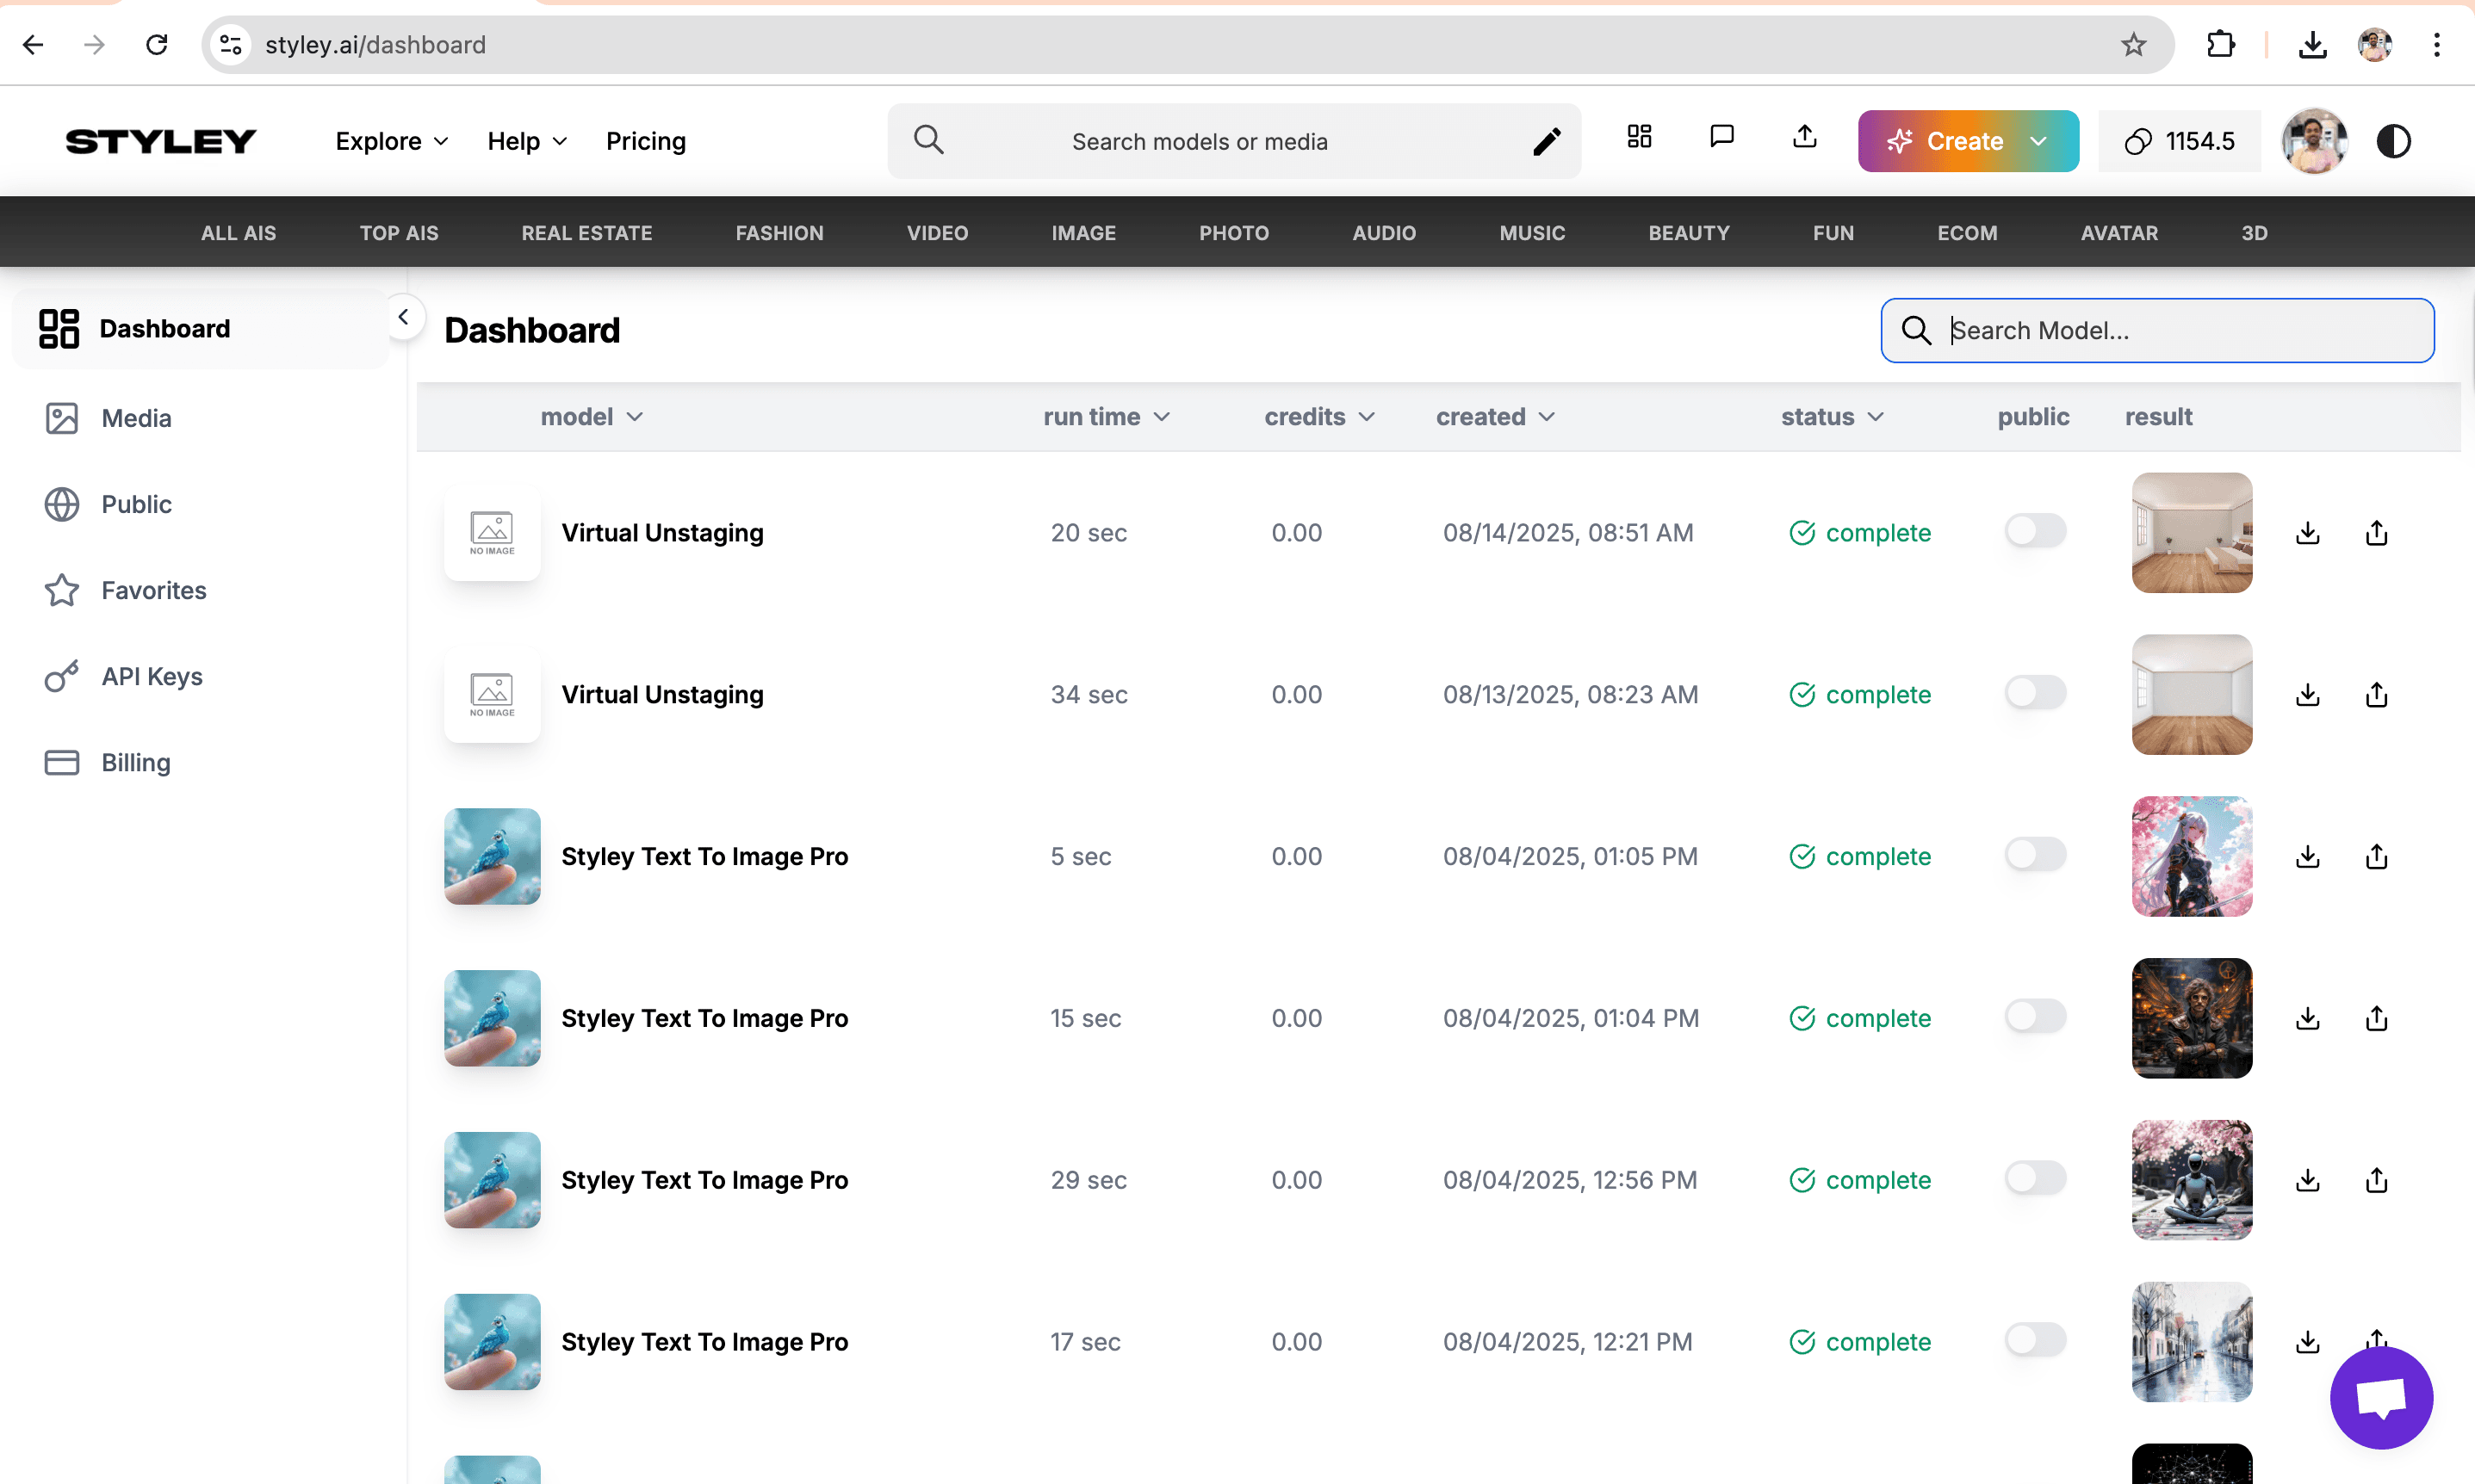Open the Create button dropdown arrow

pyautogui.click(x=2038, y=141)
